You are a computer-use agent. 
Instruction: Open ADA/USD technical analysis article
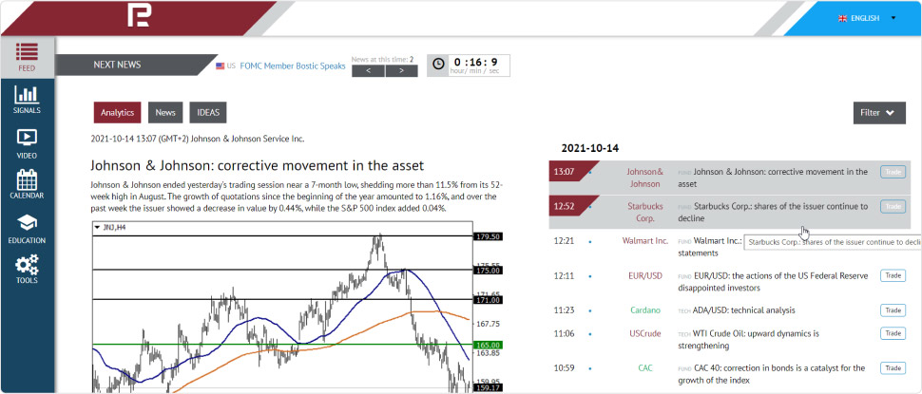(x=737, y=310)
